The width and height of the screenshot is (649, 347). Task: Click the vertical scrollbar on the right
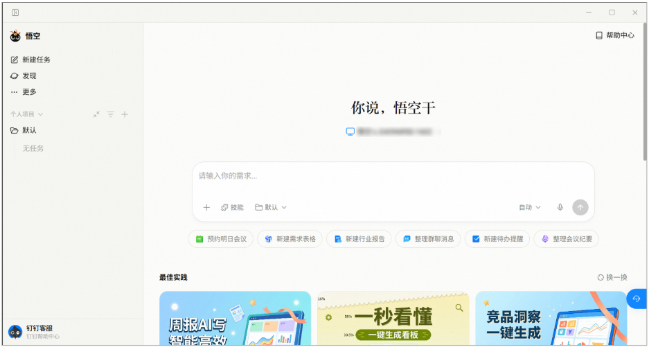[x=644, y=91]
